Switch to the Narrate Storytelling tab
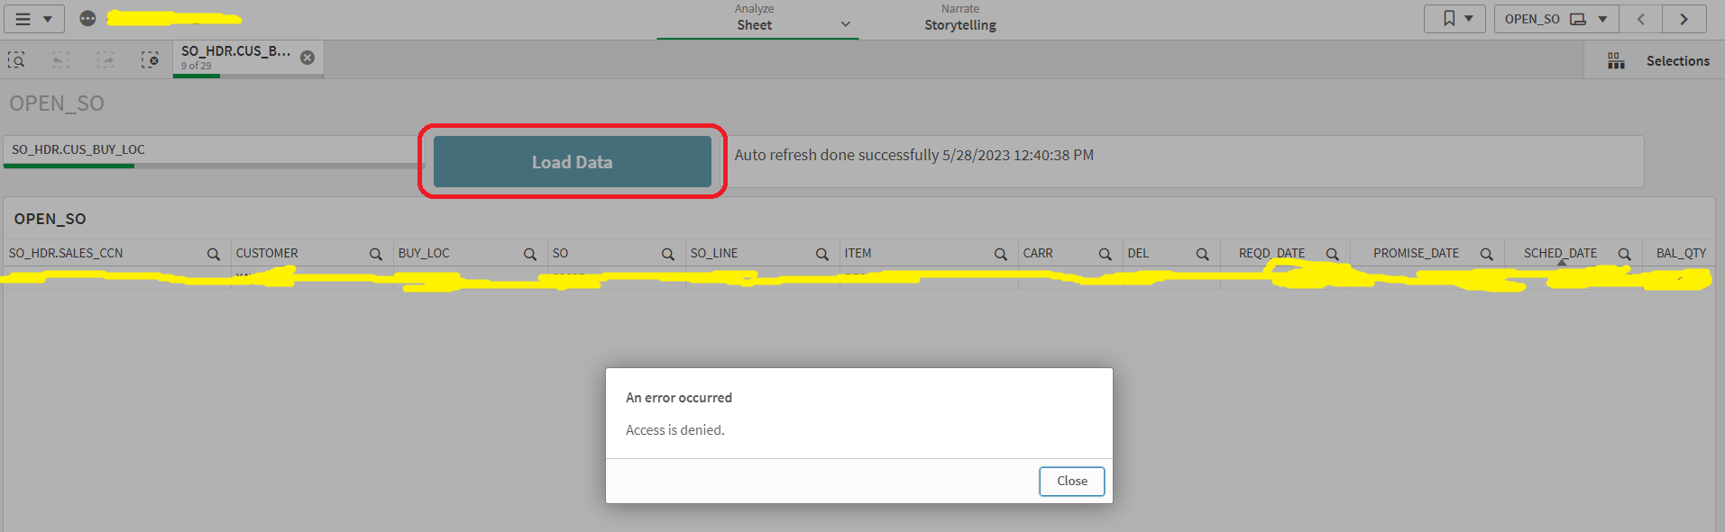Viewport: 1725px width, 532px height. point(959,19)
